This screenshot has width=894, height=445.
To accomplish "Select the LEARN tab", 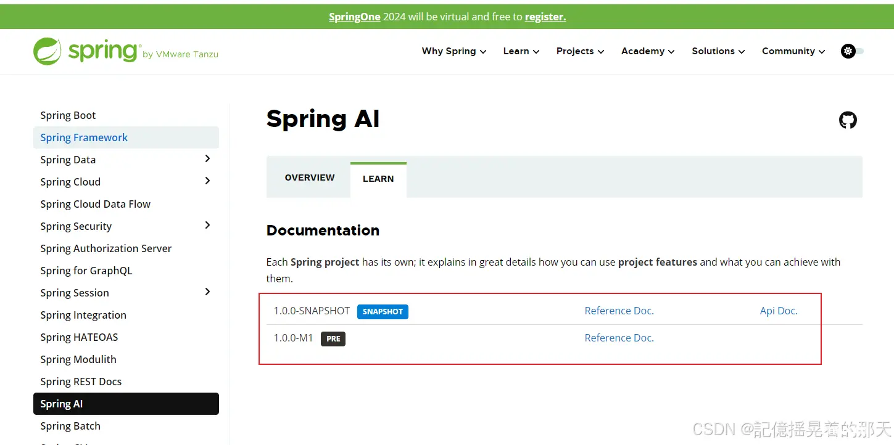I will coord(378,179).
